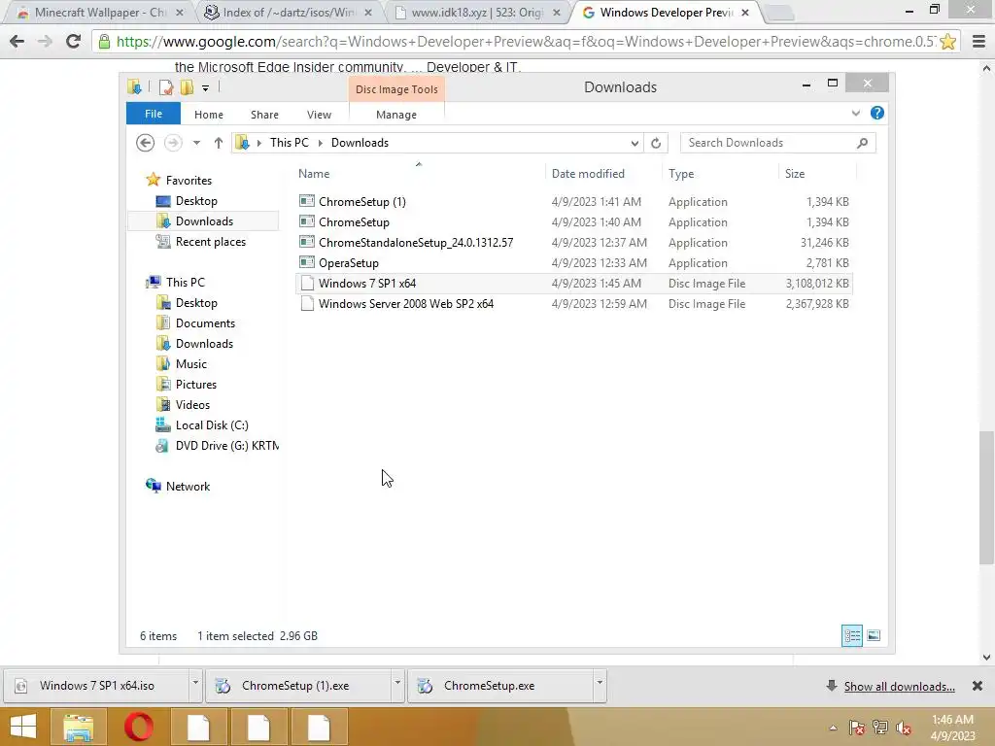Switch to large icons view in status bar

(x=874, y=635)
